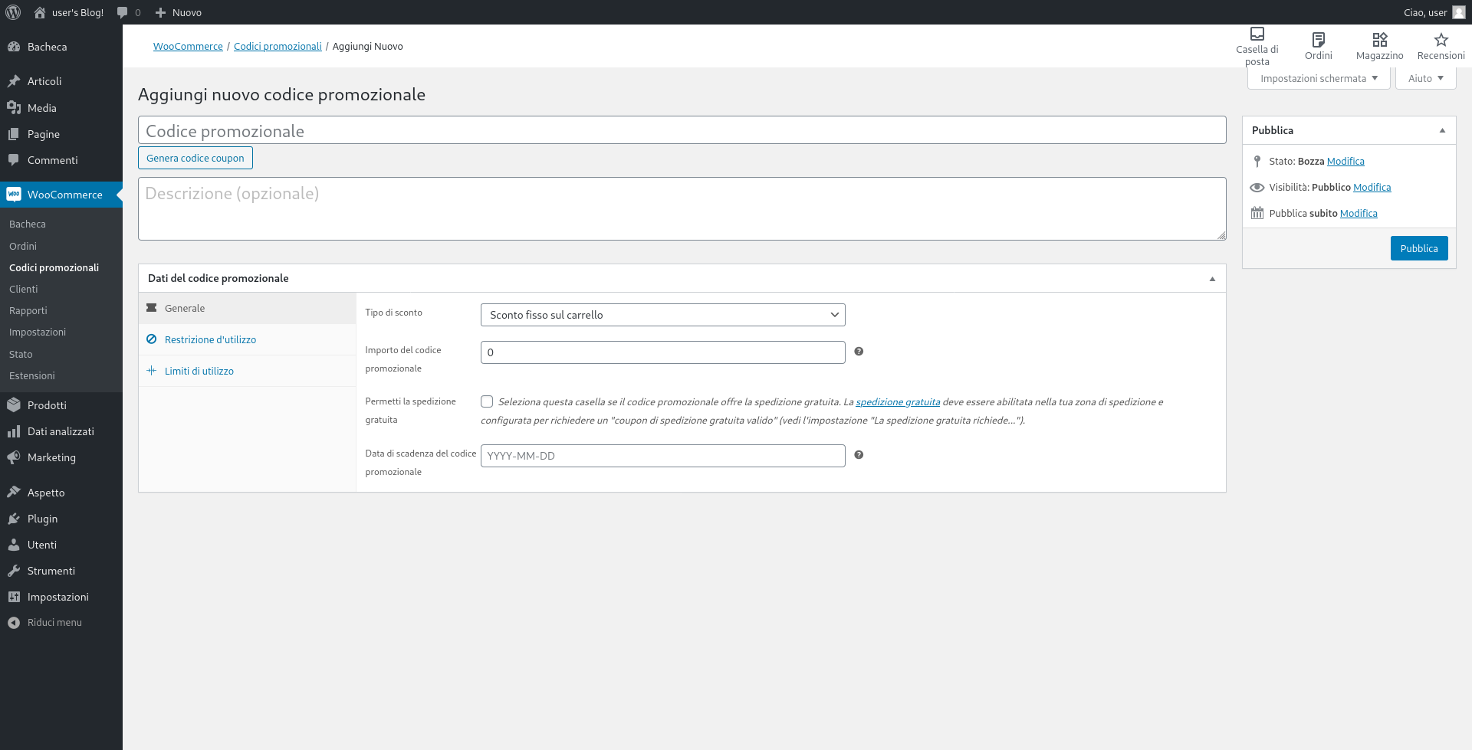The image size is (1472, 750).
Task: Open Clienti in WooCommerce submenu
Action: point(24,289)
